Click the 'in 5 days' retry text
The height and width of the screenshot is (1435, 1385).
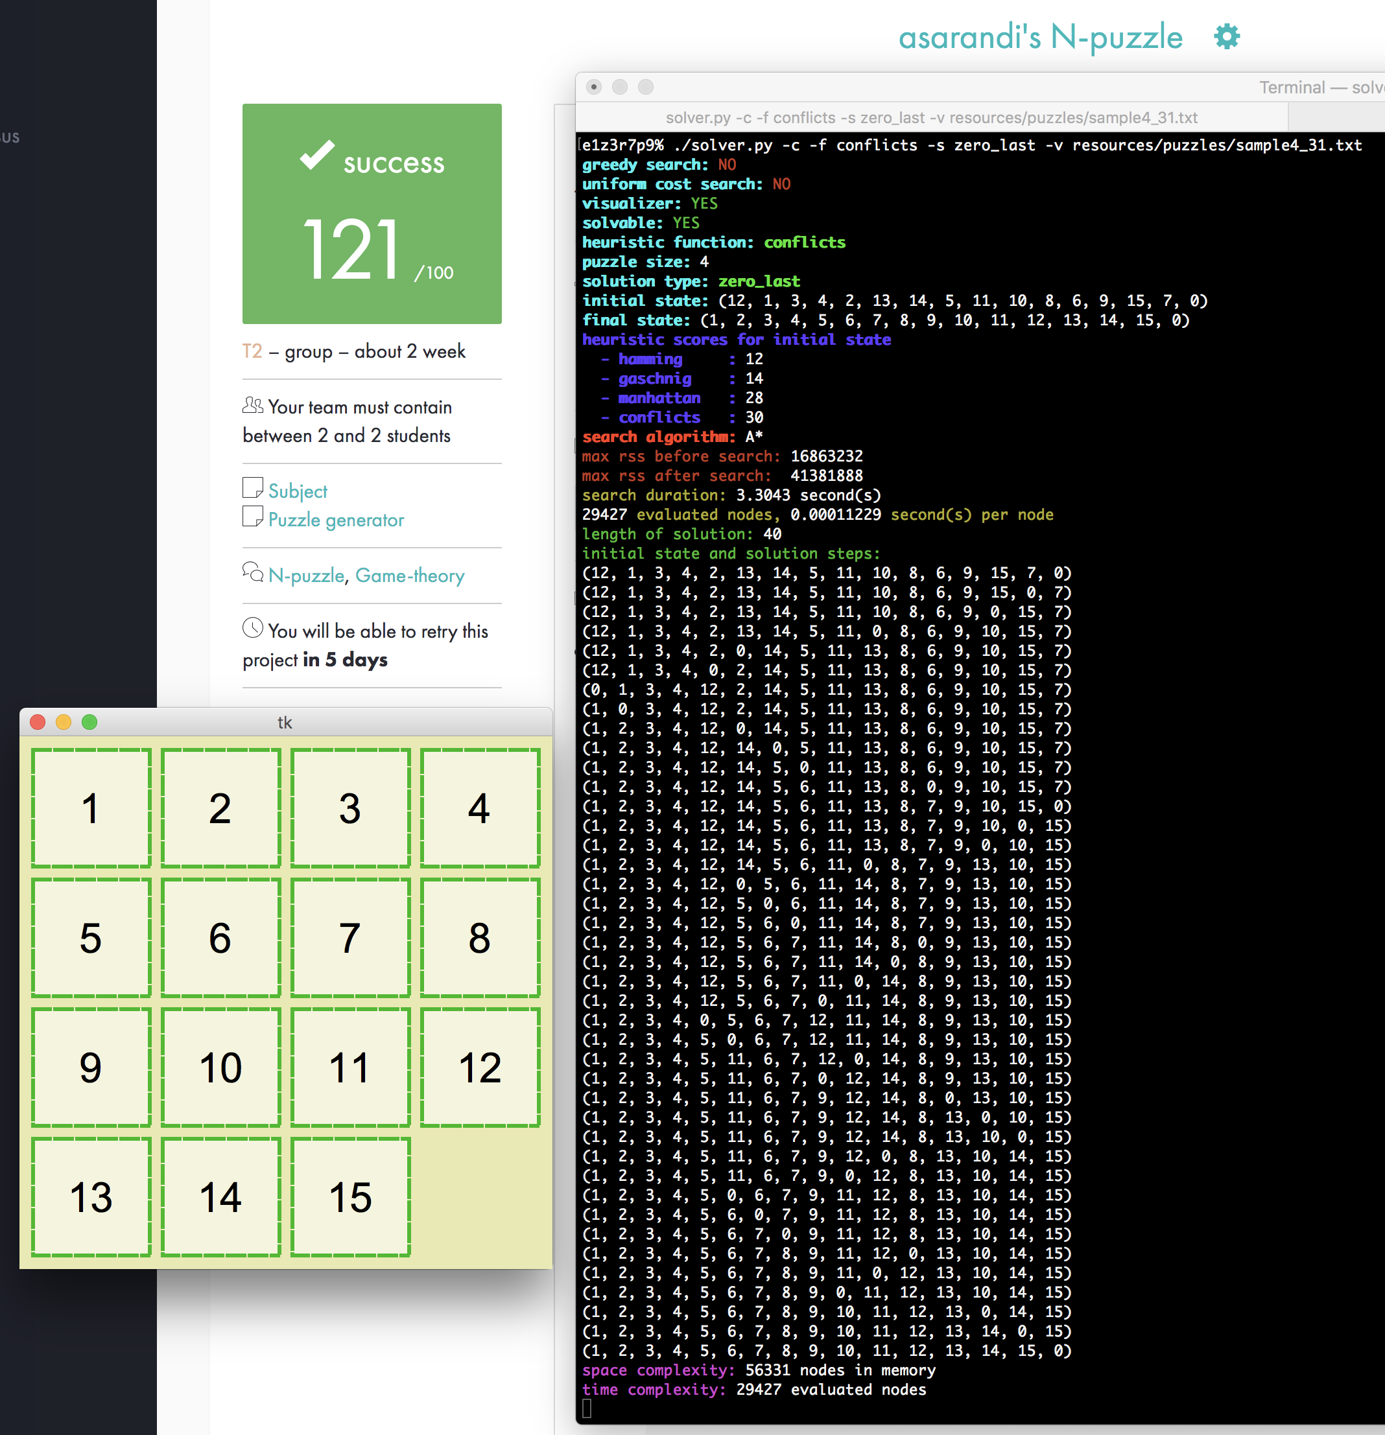345,659
